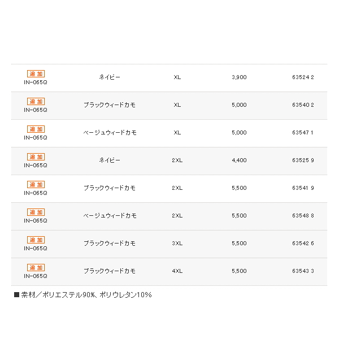Screen dimensions: 339x339
Task: Click product code 63524 2
Action: [x=303, y=77]
